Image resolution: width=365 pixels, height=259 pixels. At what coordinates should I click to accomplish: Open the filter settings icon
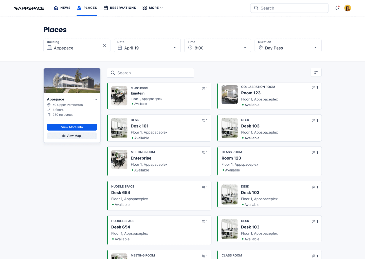pos(316,73)
